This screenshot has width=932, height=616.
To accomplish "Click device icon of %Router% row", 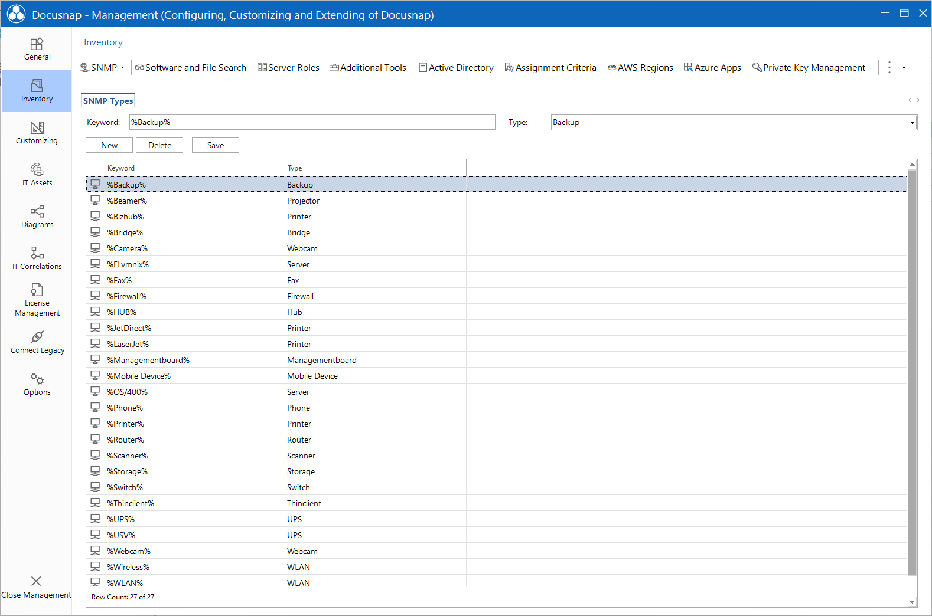I will pyautogui.click(x=95, y=440).
